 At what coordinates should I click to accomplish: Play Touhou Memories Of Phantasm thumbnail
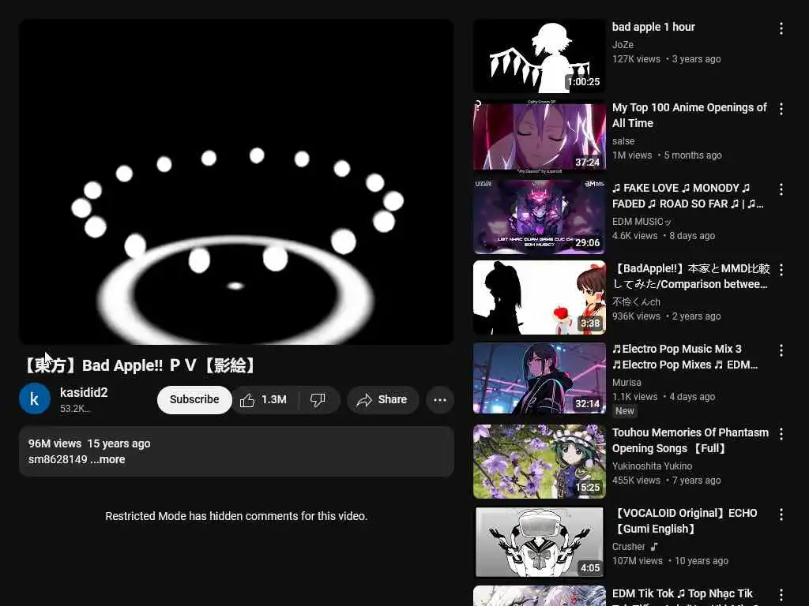tap(539, 462)
